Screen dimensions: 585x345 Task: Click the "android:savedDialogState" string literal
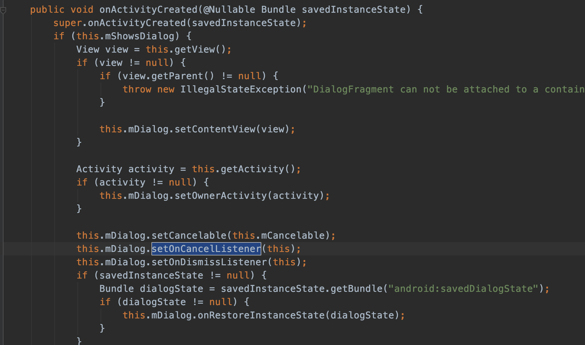pos(463,289)
